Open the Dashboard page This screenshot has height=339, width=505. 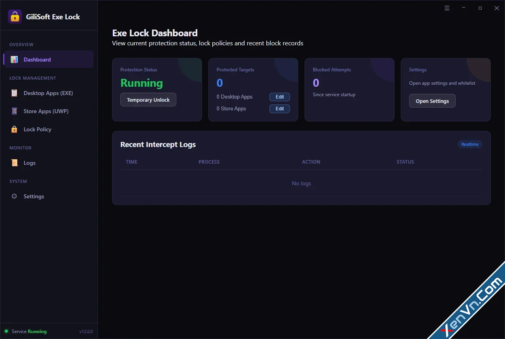[49, 60]
